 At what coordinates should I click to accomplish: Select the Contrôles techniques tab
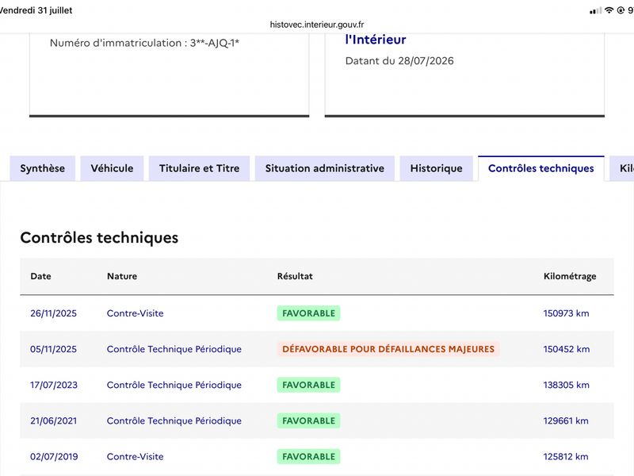[541, 168]
